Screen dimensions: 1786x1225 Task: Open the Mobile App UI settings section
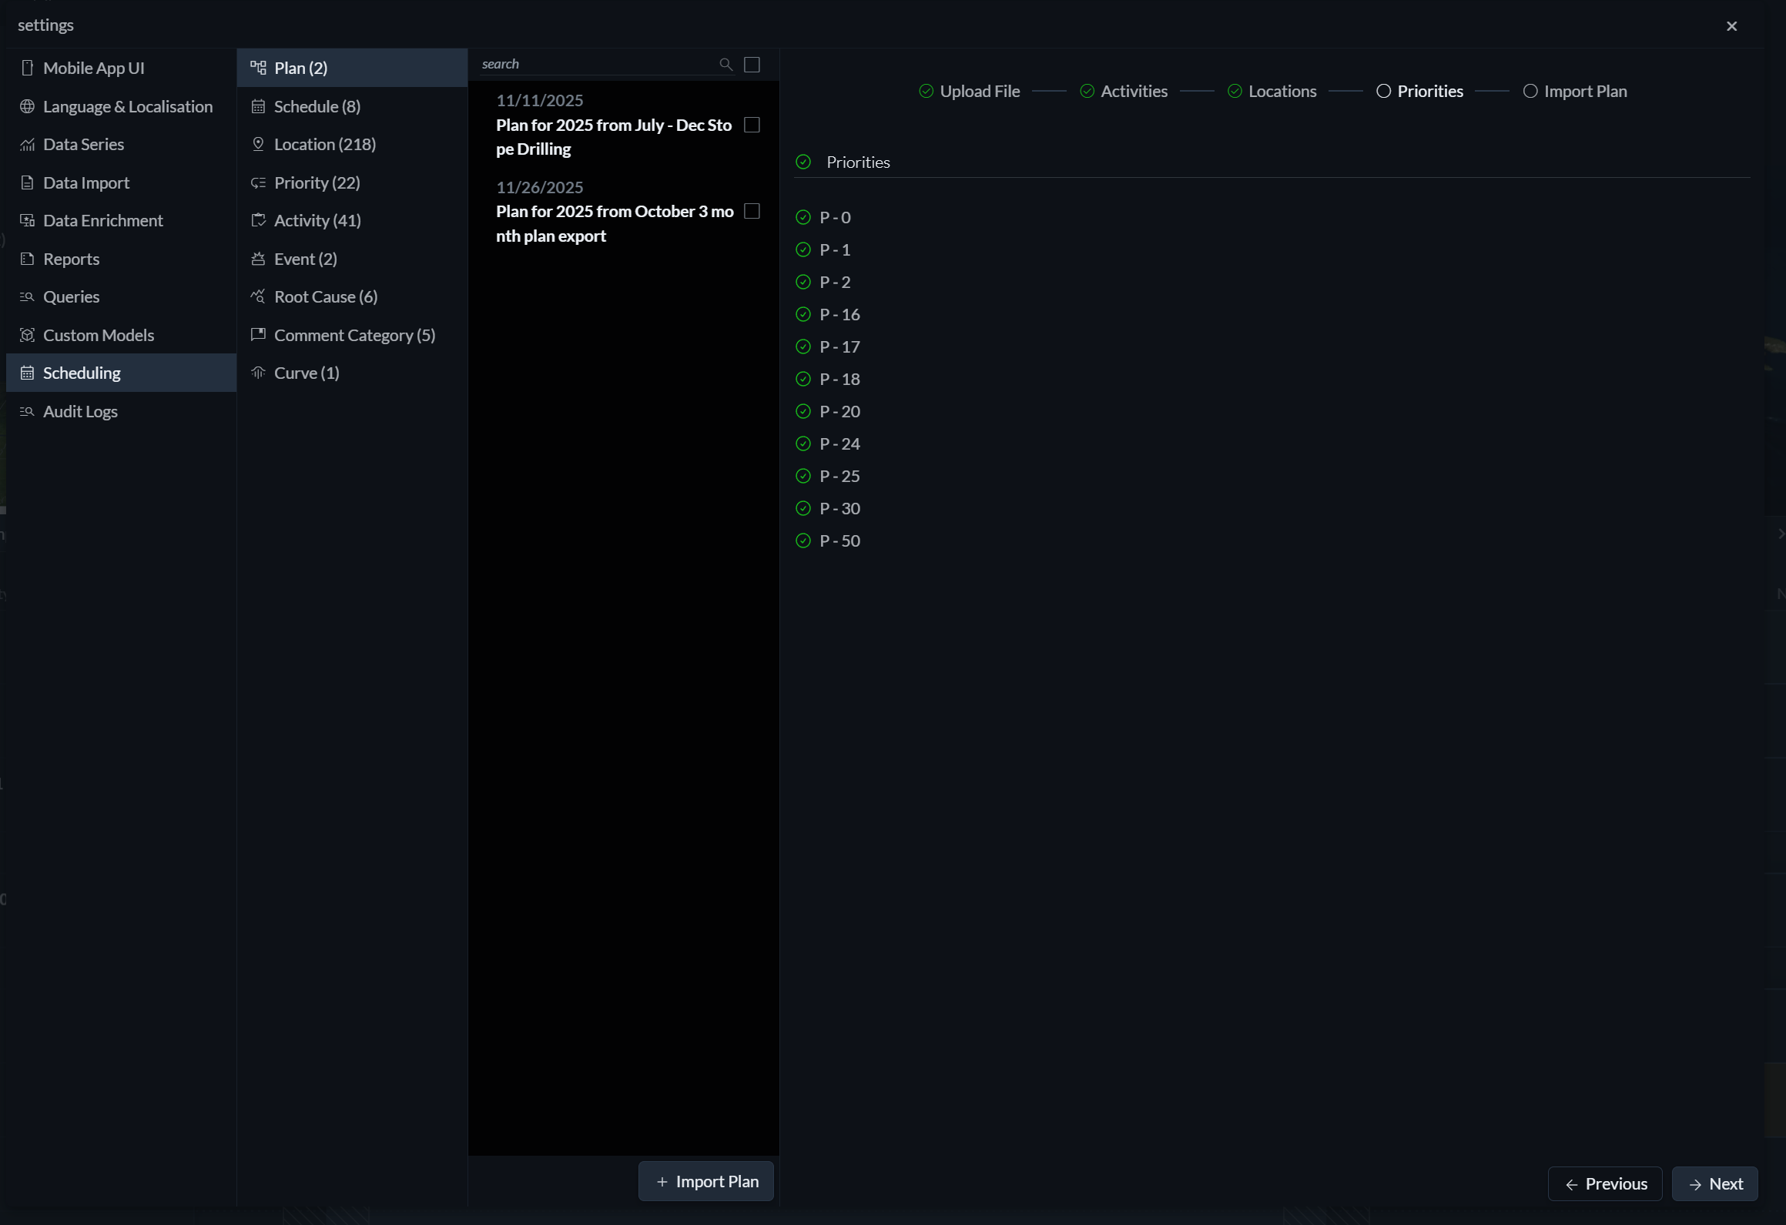coord(121,68)
